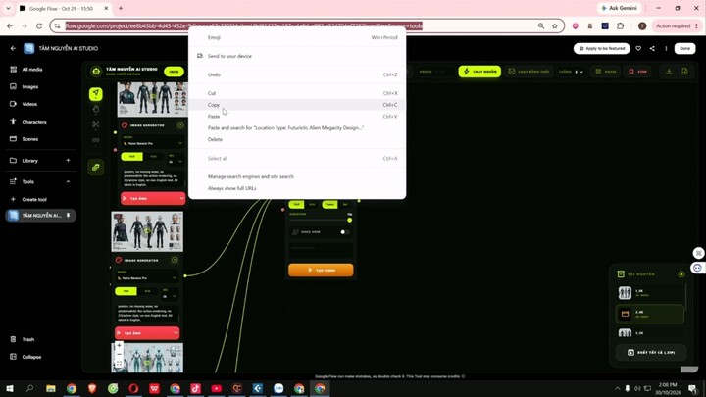Click the share icon in header
The height and width of the screenshot is (397, 706).
point(652,48)
